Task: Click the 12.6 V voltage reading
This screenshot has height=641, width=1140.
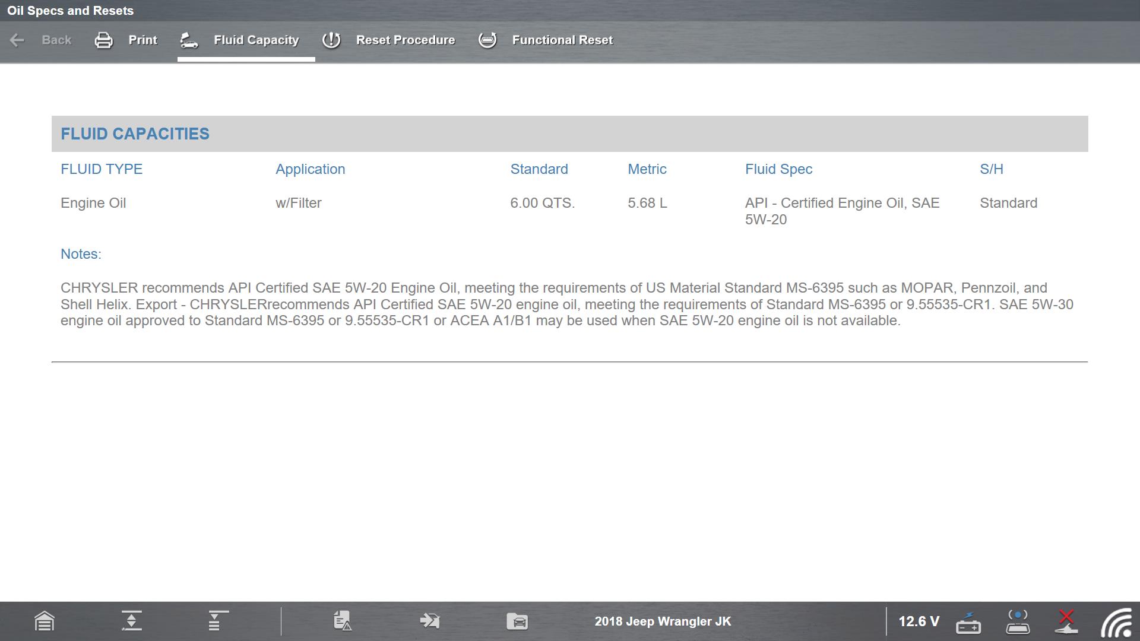Action: pos(919,621)
